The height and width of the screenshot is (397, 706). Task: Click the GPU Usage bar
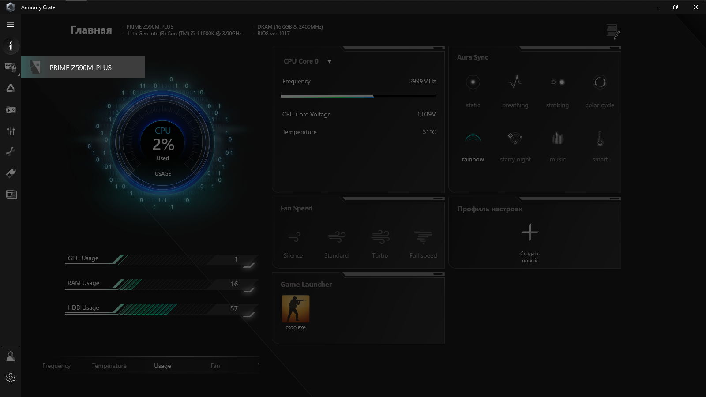[x=161, y=259]
